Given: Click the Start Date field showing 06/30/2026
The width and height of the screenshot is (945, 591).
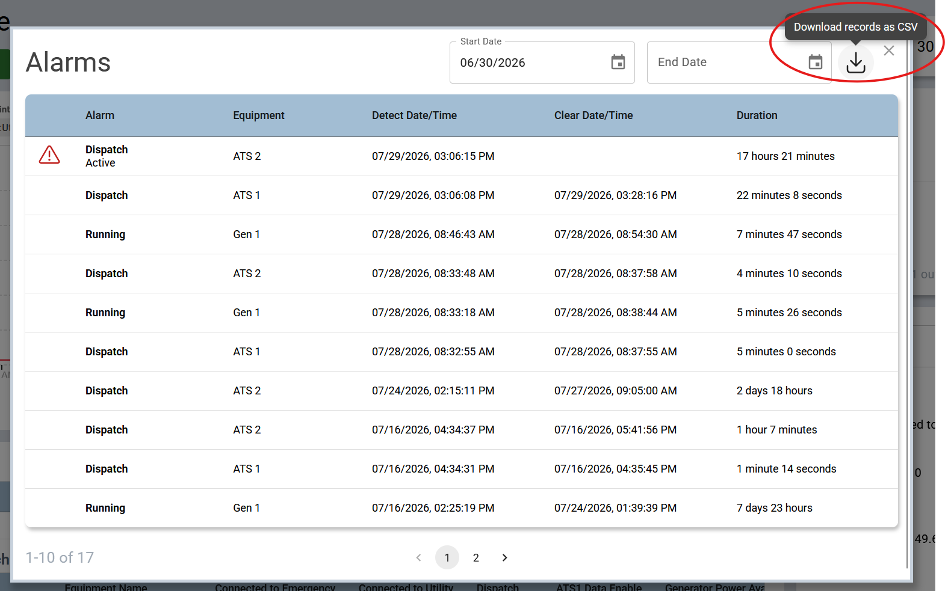Looking at the screenshot, I should [x=542, y=63].
